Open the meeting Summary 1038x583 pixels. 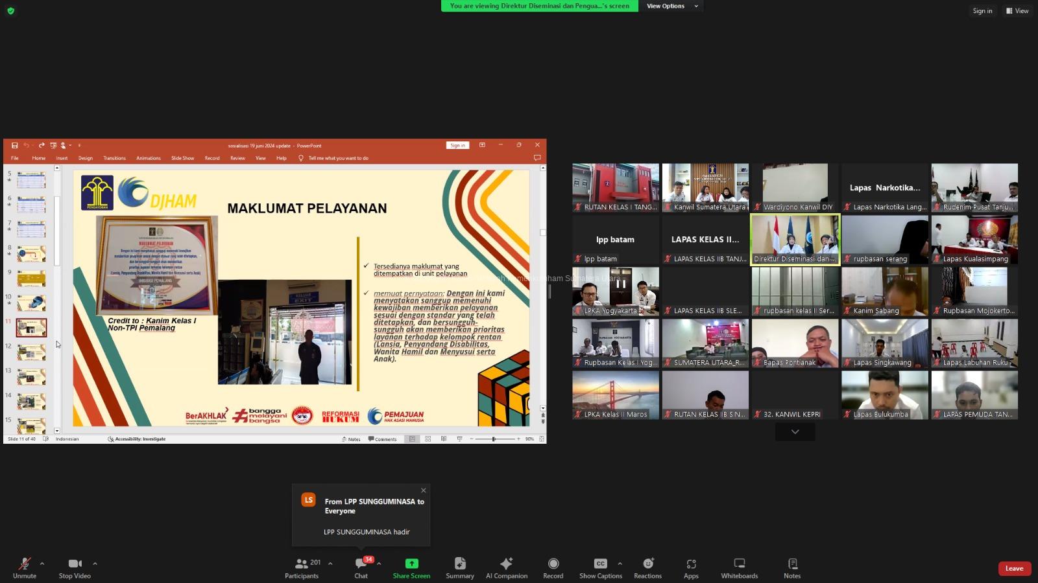[x=460, y=567]
